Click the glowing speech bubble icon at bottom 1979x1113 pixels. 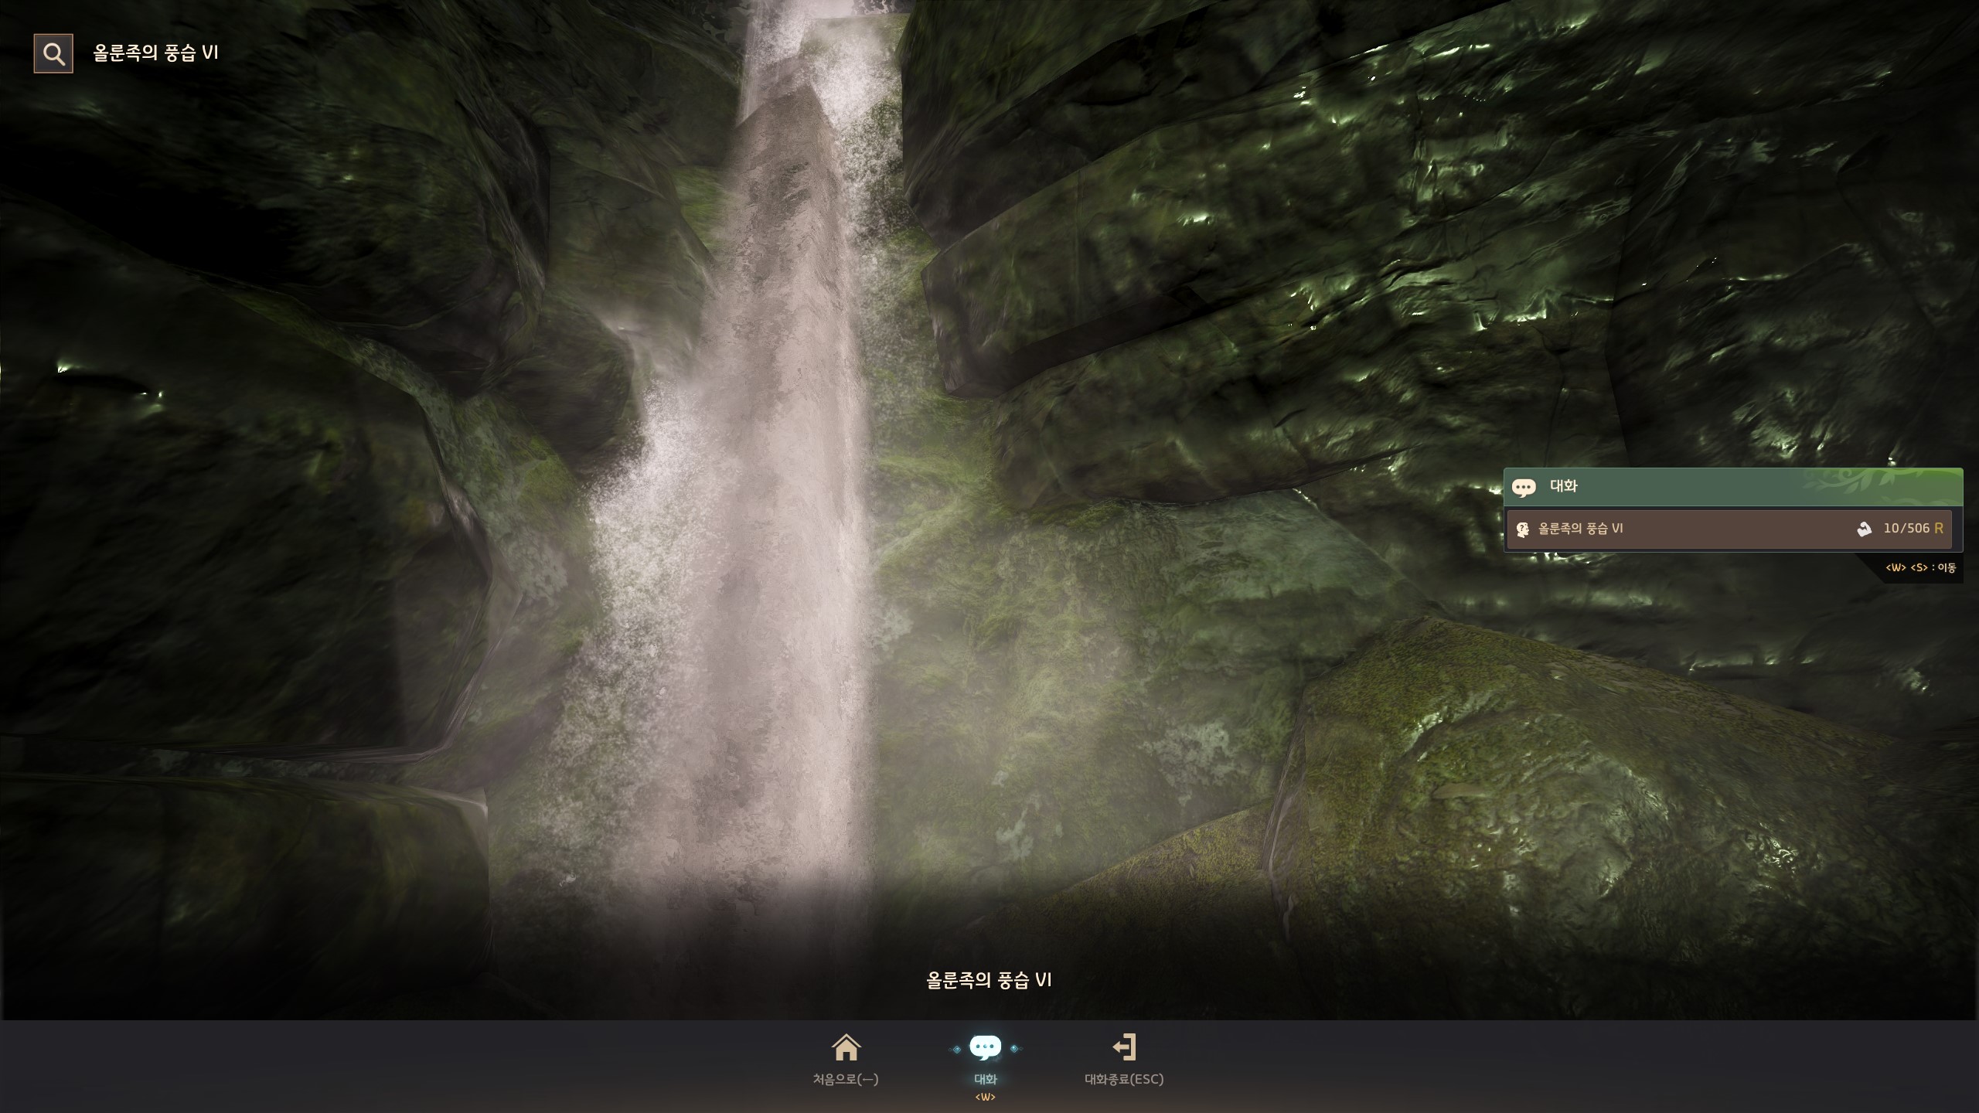[985, 1048]
